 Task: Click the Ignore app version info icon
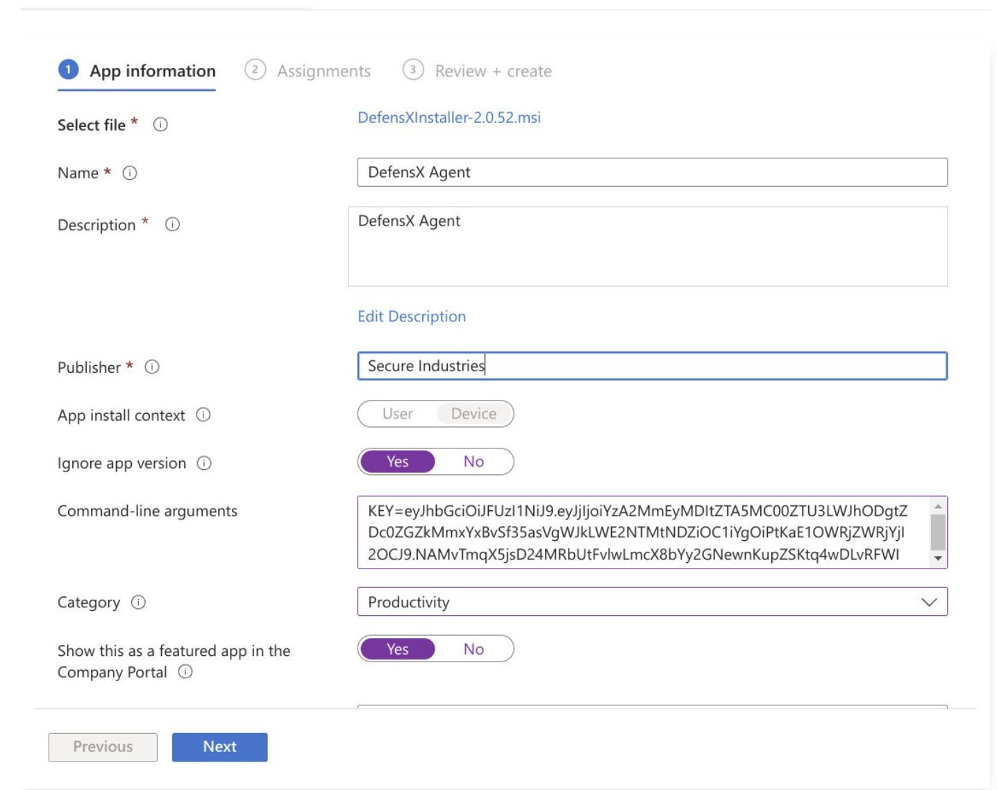[x=204, y=463]
